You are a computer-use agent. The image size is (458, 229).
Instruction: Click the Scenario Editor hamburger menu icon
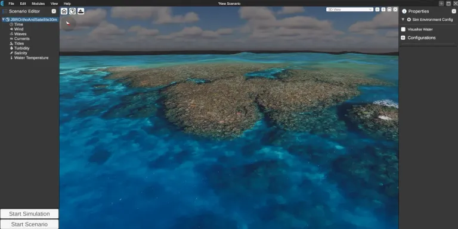tap(5, 11)
